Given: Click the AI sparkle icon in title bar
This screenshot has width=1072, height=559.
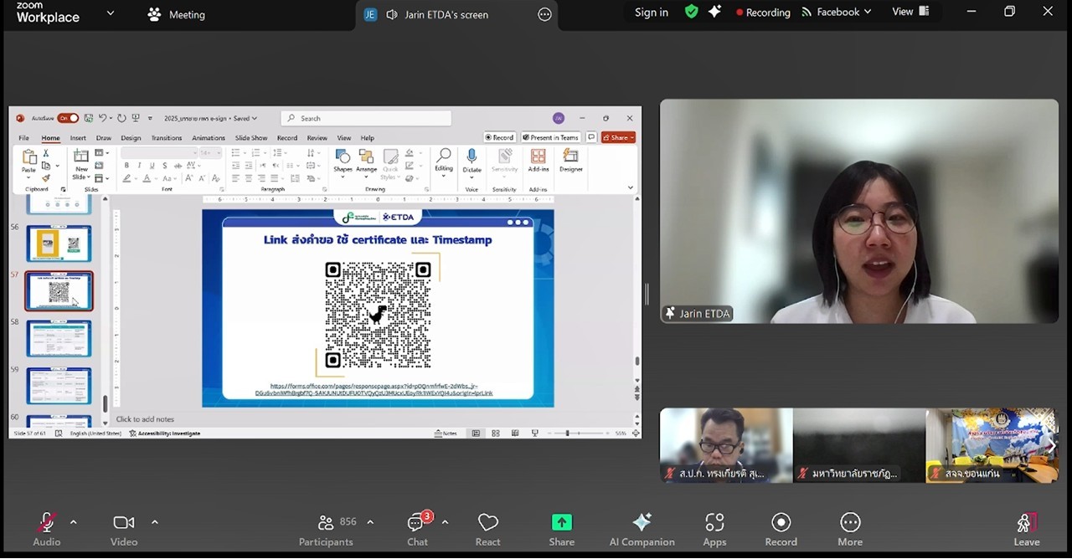Looking at the screenshot, I should (x=714, y=12).
